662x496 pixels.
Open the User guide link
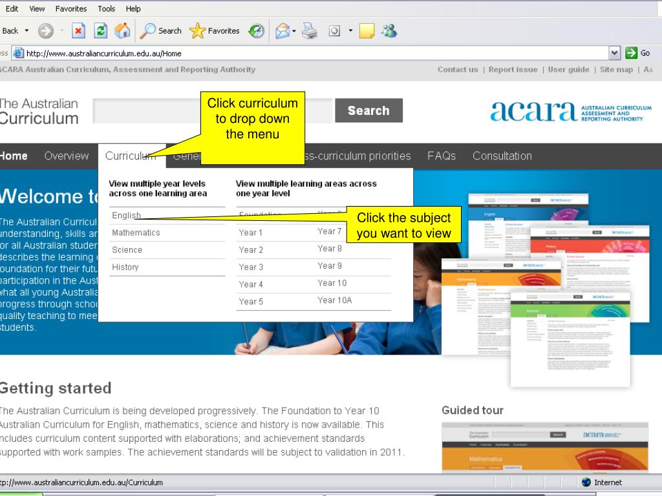click(x=569, y=70)
